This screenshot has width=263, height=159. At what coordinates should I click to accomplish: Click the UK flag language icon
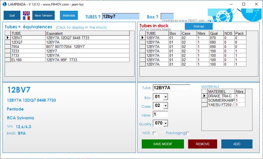click(26, 13)
